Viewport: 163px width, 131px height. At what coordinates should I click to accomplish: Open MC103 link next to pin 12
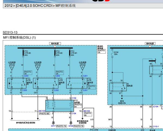(87, 111)
